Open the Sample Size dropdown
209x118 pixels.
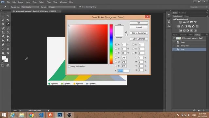click(30, 7)
